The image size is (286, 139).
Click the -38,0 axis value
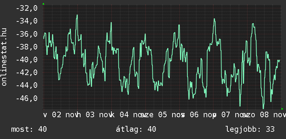(x=27, y=47)
